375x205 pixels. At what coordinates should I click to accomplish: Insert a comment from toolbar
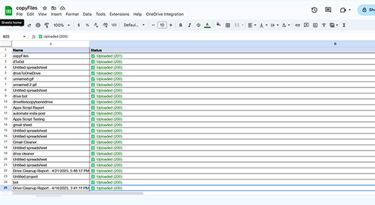pos(306,25)
